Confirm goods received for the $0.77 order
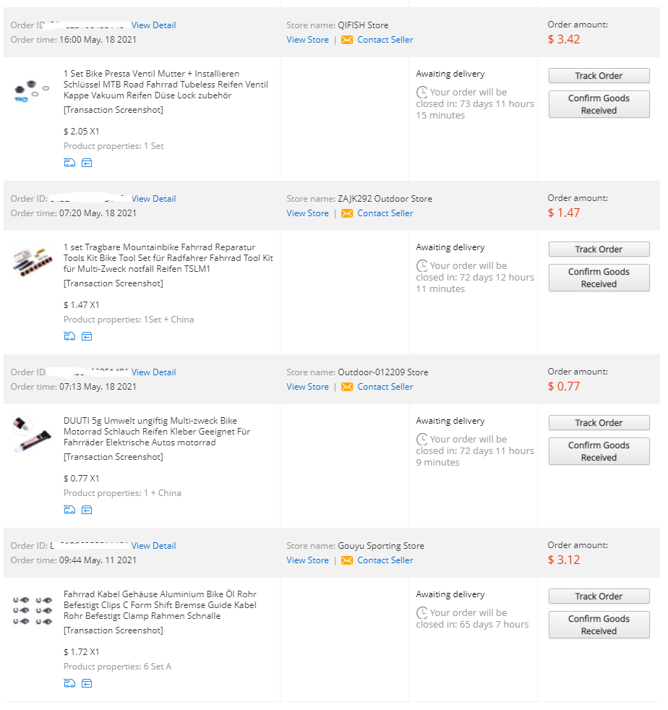 coord(599,451)
